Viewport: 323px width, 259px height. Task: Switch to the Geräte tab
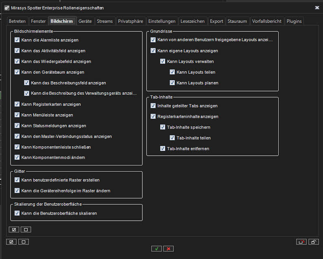click(x=85, y=21)
